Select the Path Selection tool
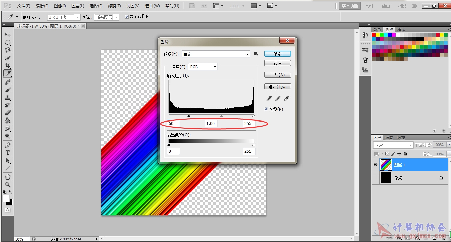The image size is (451, 242). [7, 160]
